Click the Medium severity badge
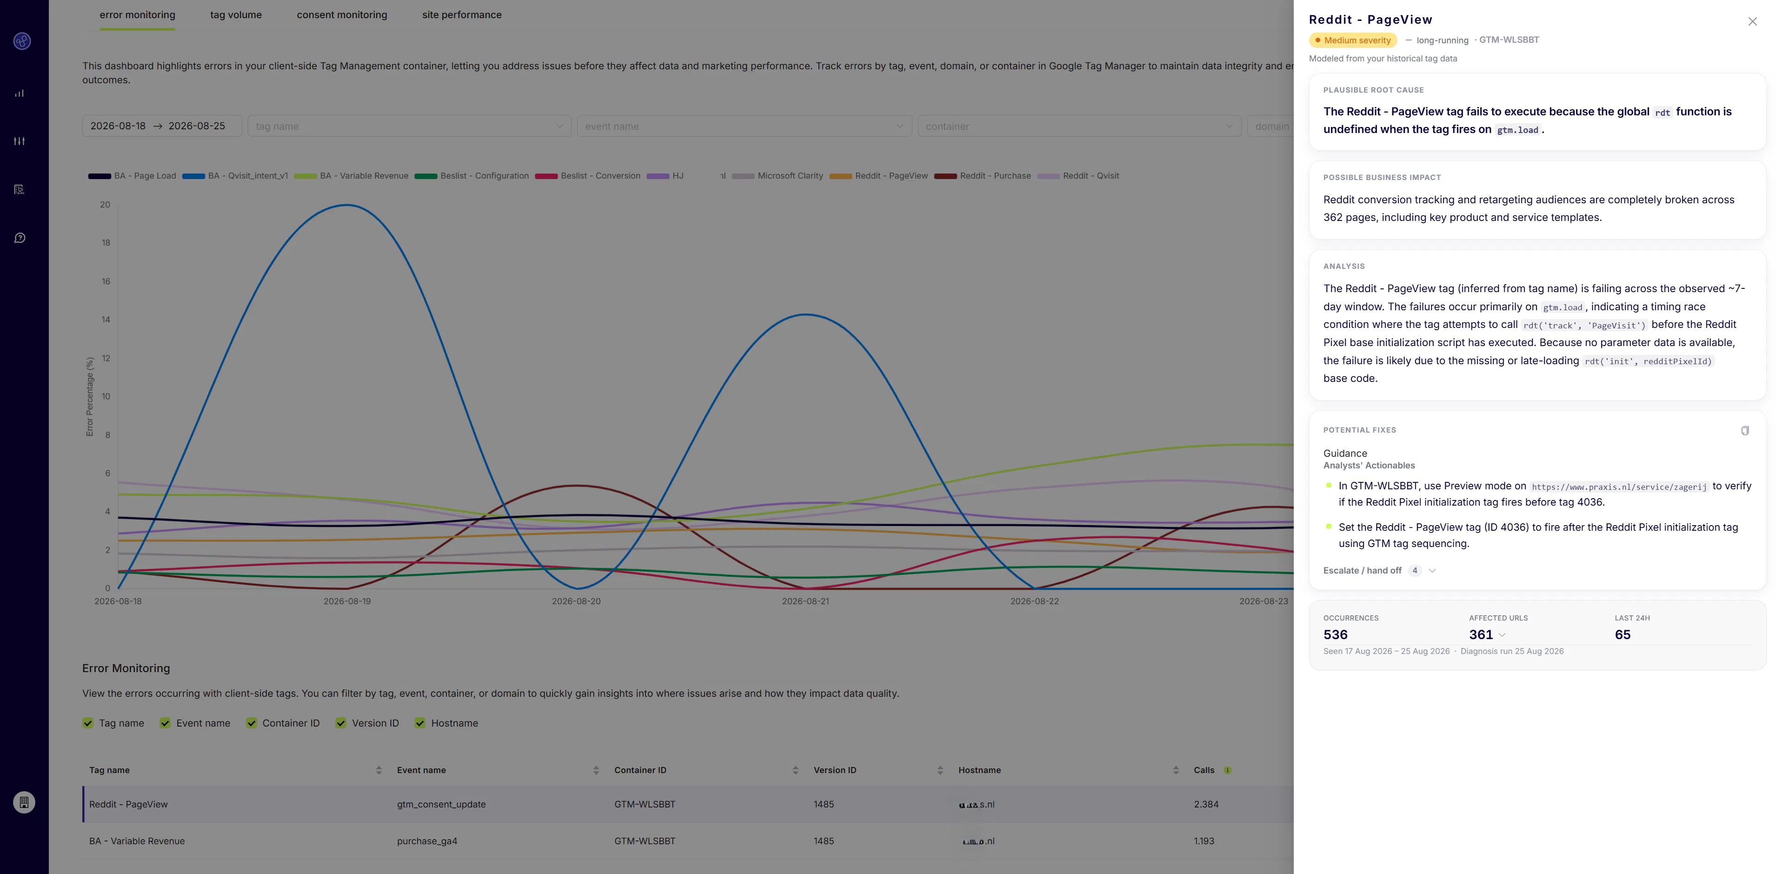The height and width of the screenshot is (874, 1776). 1353,40
